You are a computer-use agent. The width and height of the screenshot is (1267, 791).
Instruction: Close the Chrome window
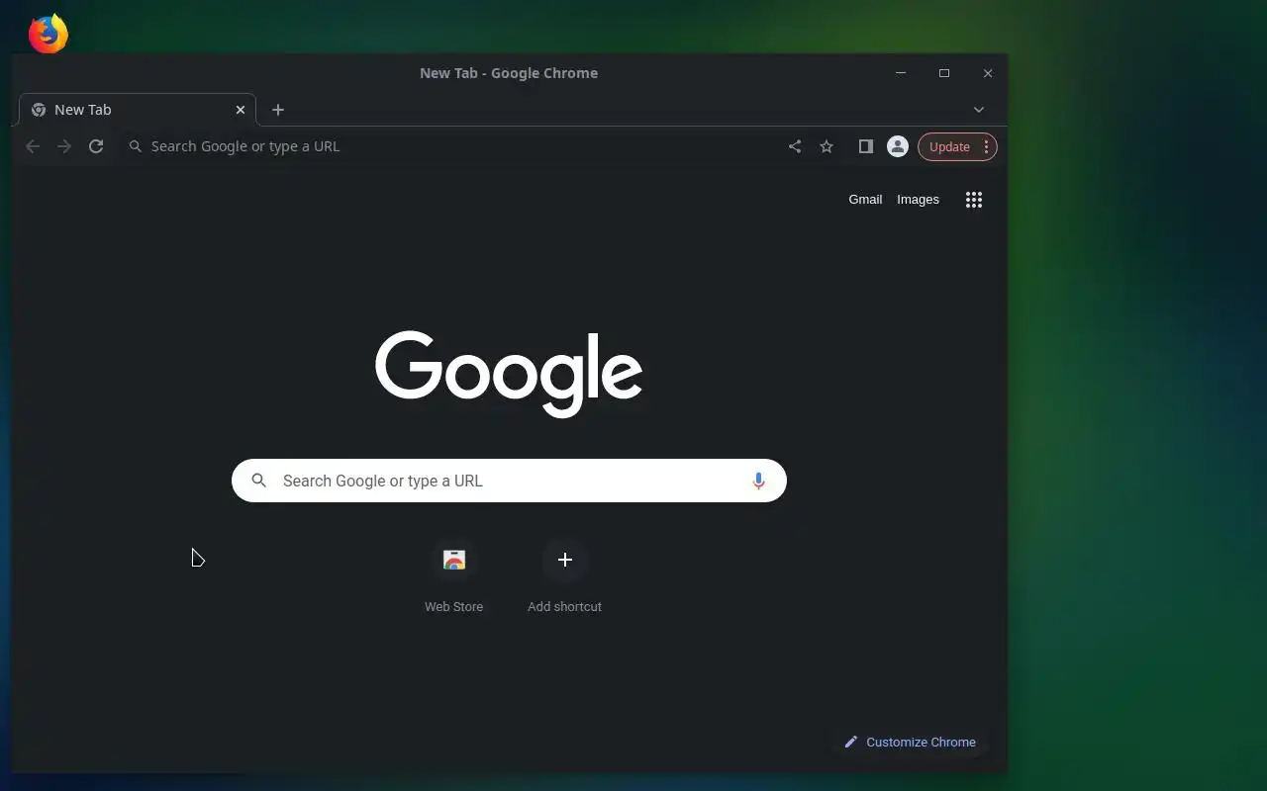988,73
